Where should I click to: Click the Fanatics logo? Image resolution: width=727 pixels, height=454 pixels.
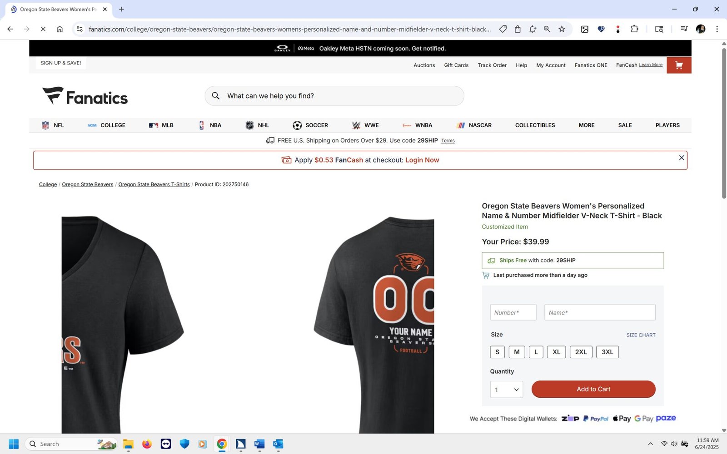tap(85, 96)
